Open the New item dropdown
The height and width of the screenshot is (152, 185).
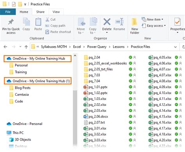pos(152,20)
